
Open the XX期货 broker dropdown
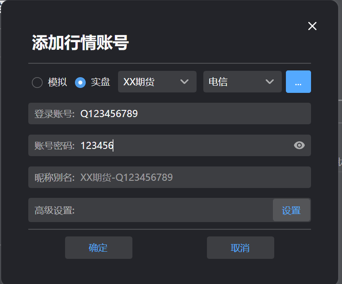(157, 82)
